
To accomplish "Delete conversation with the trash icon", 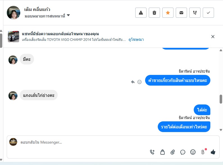I will pyautogui.click(x=154, y=13).
